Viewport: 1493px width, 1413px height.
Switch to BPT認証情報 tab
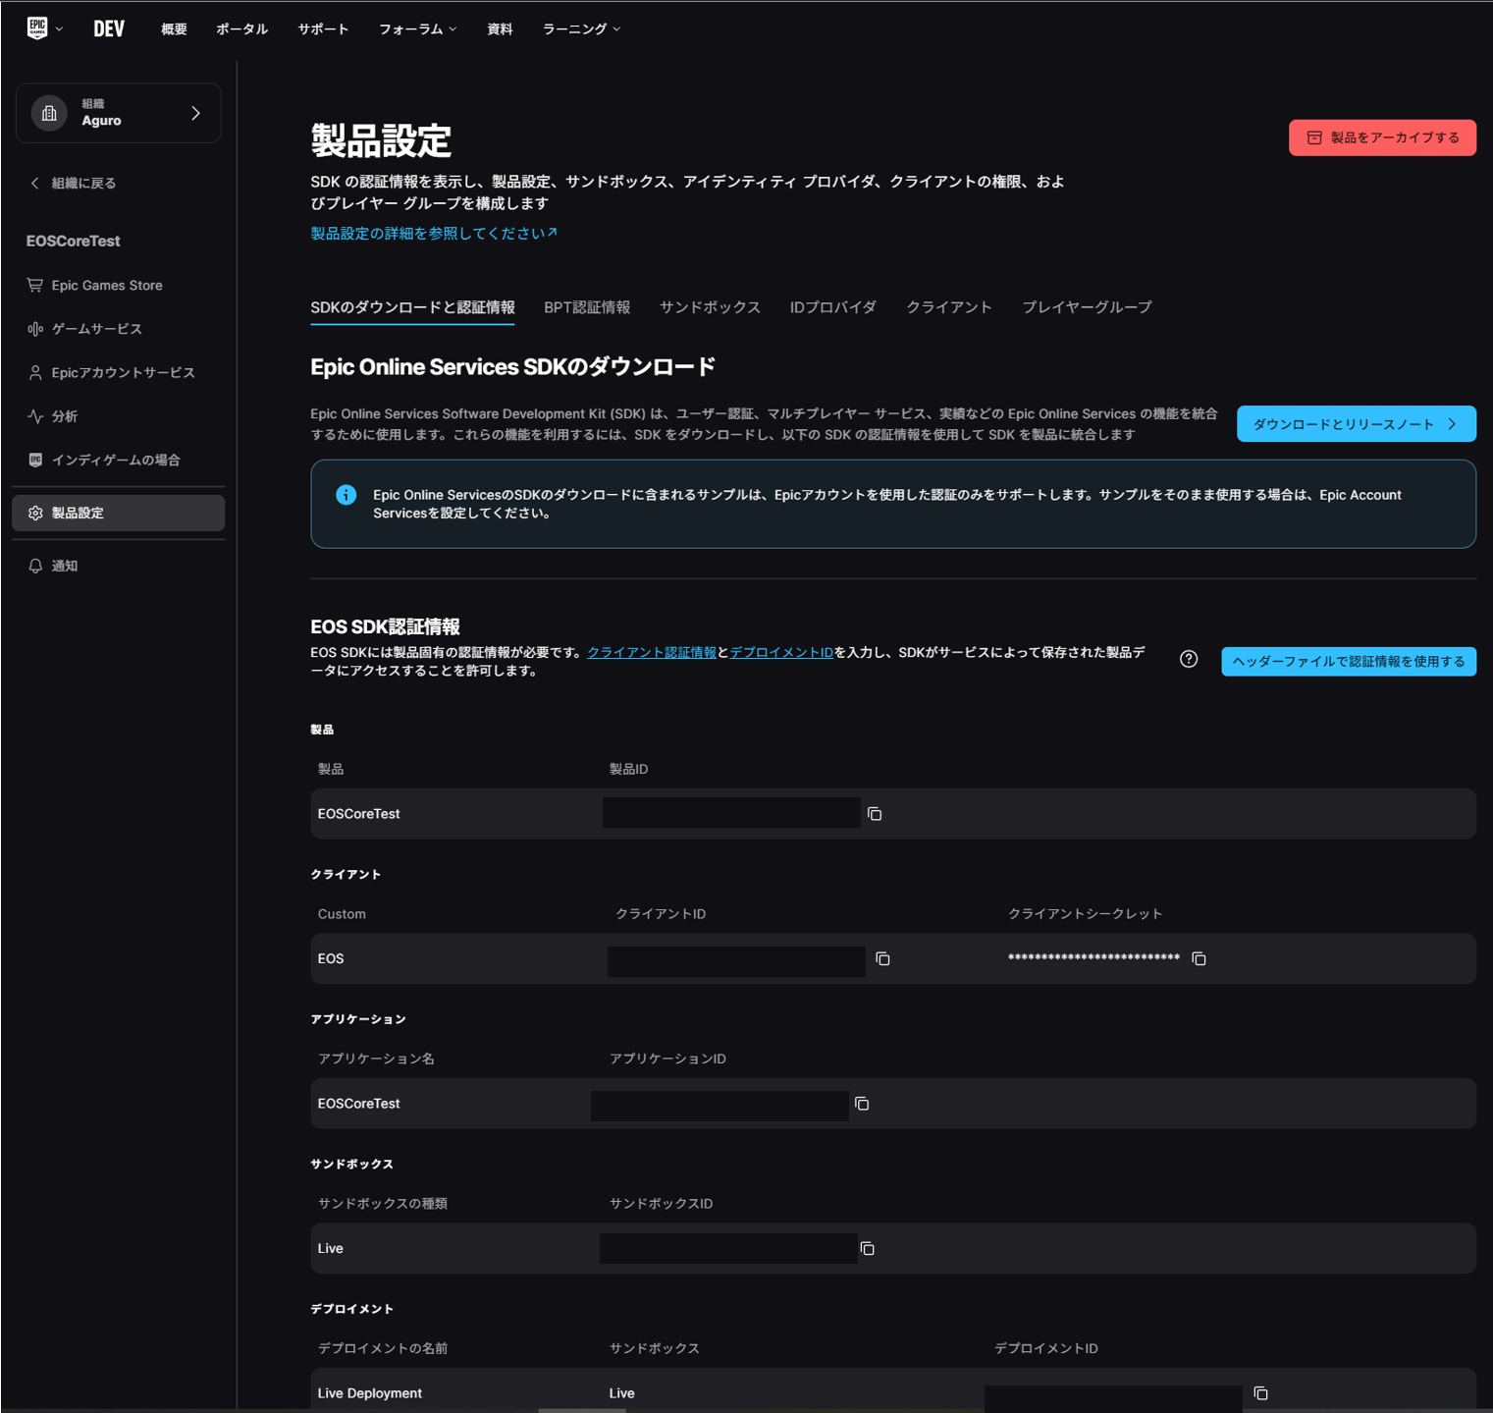[x=587, y=307]
